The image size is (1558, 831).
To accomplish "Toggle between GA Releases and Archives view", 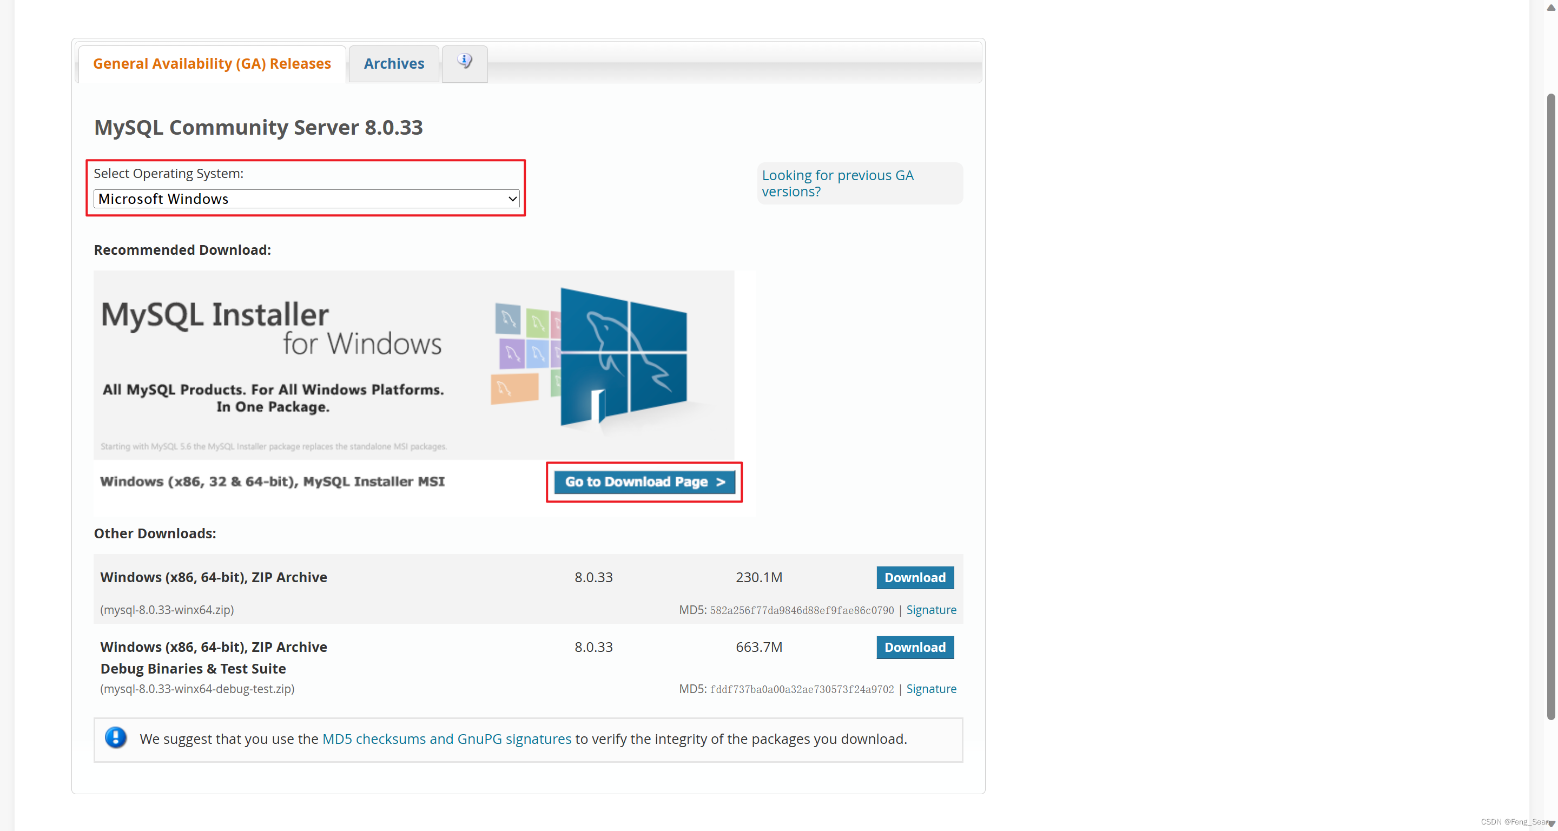I will 395,63.
